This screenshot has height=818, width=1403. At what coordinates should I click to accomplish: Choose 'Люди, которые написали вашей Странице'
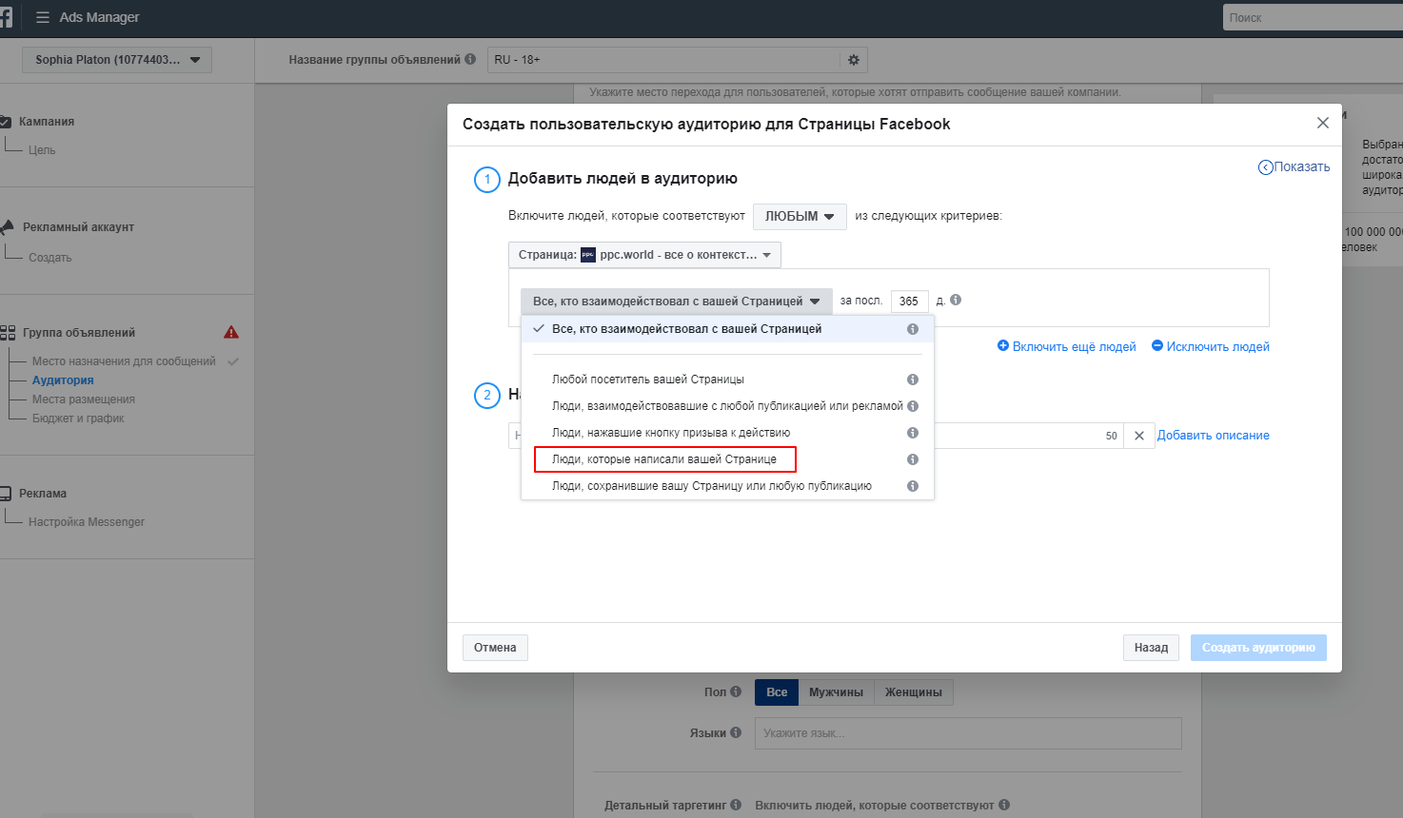664,459
